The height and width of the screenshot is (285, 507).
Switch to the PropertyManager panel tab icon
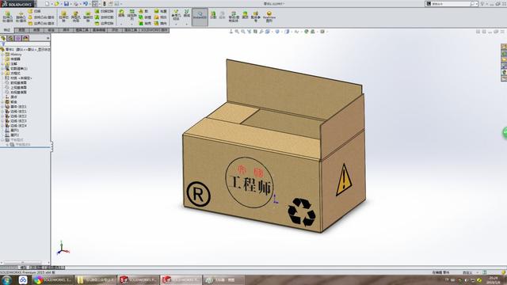tap(10, 38)
